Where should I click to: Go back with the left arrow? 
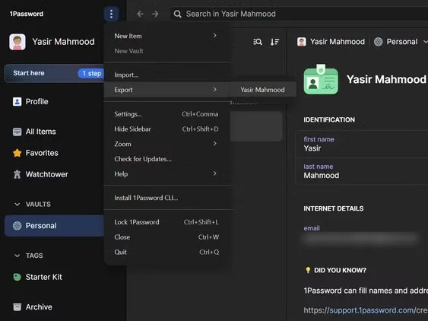tap(140, 14)
